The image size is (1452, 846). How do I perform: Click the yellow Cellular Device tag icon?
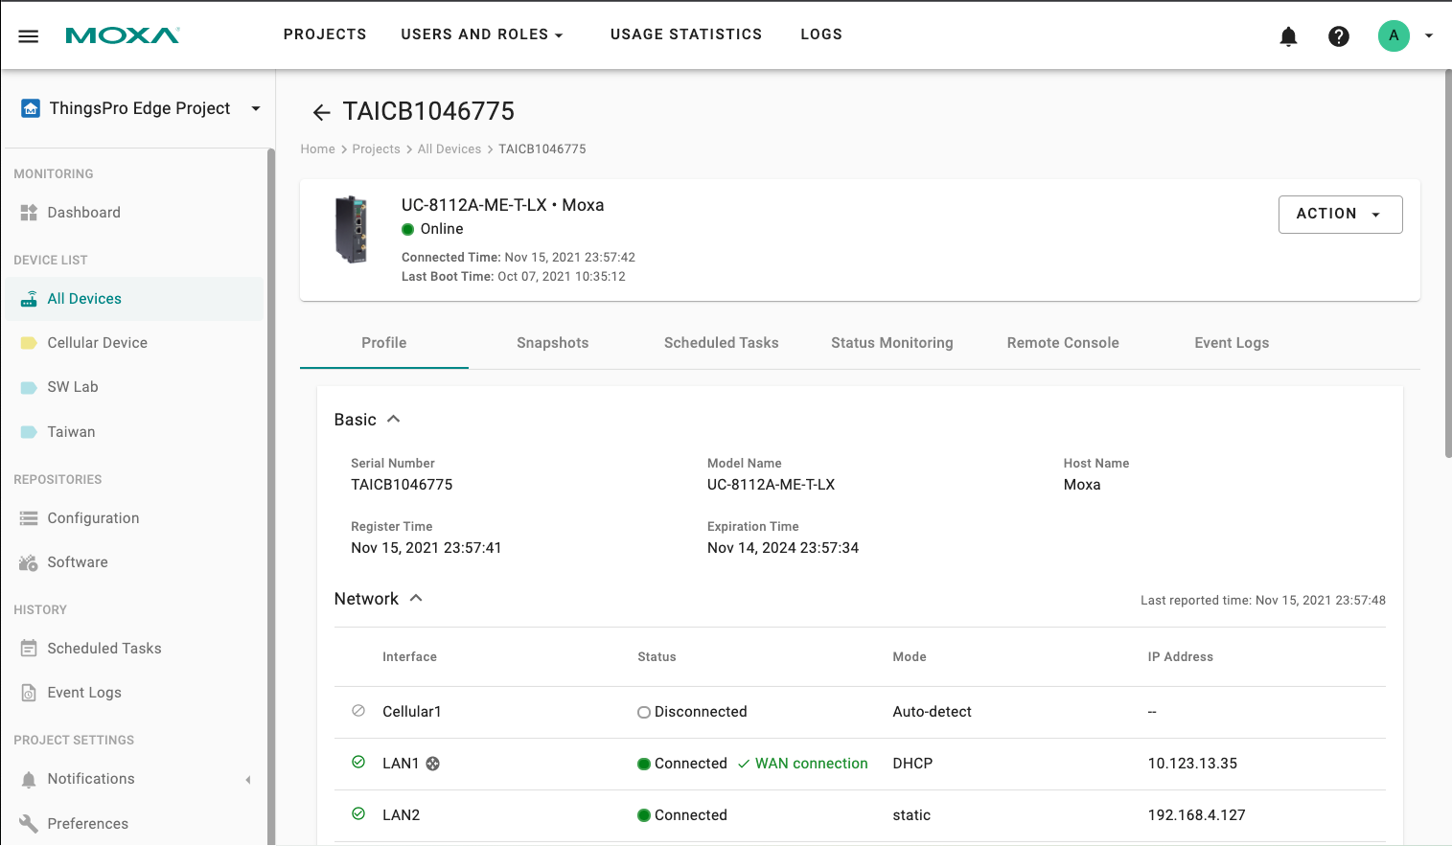tap(29, 343)
